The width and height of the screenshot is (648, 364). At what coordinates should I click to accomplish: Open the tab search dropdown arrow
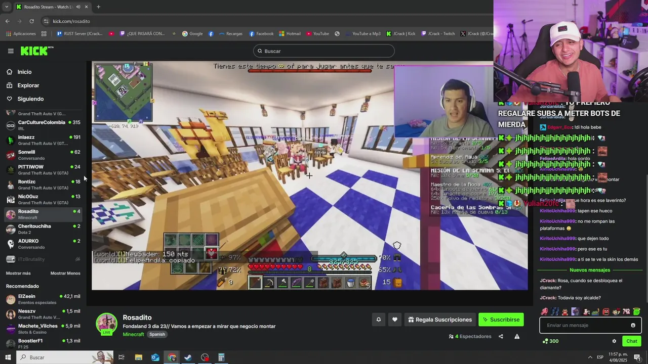tap(6, 7)
